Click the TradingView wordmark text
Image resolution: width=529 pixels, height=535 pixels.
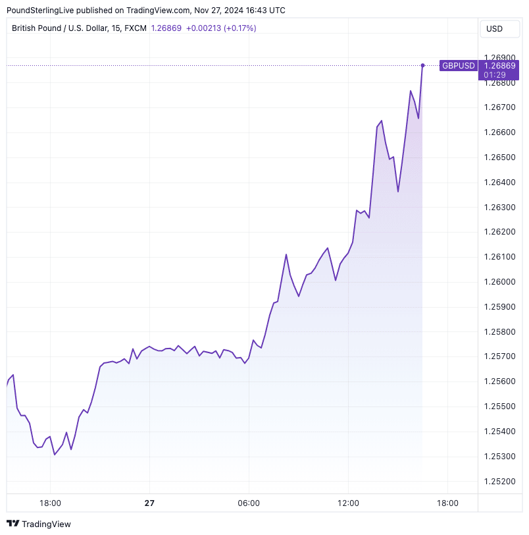[x=46, y=524]
